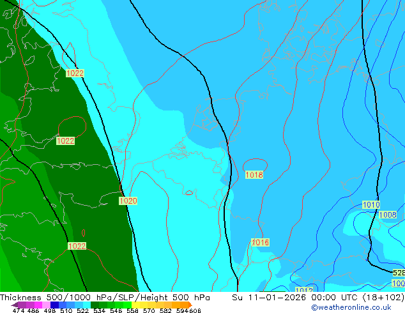Click the 1020 isobar label
405x313 pixels.
coord(128,201)
